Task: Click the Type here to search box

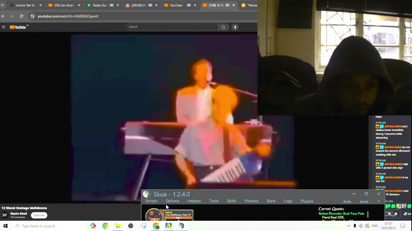Action: [50, 226]
